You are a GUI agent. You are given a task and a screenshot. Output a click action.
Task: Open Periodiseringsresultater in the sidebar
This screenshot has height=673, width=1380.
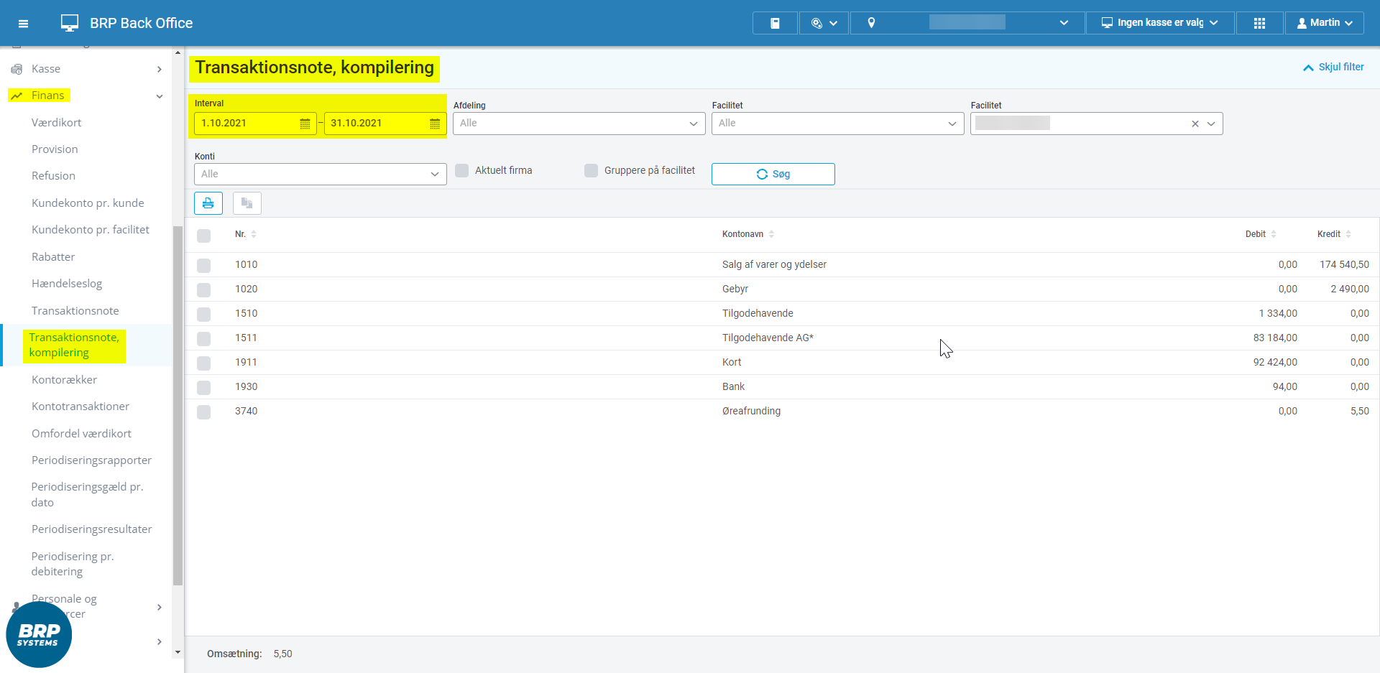click(x=91, y=529)
